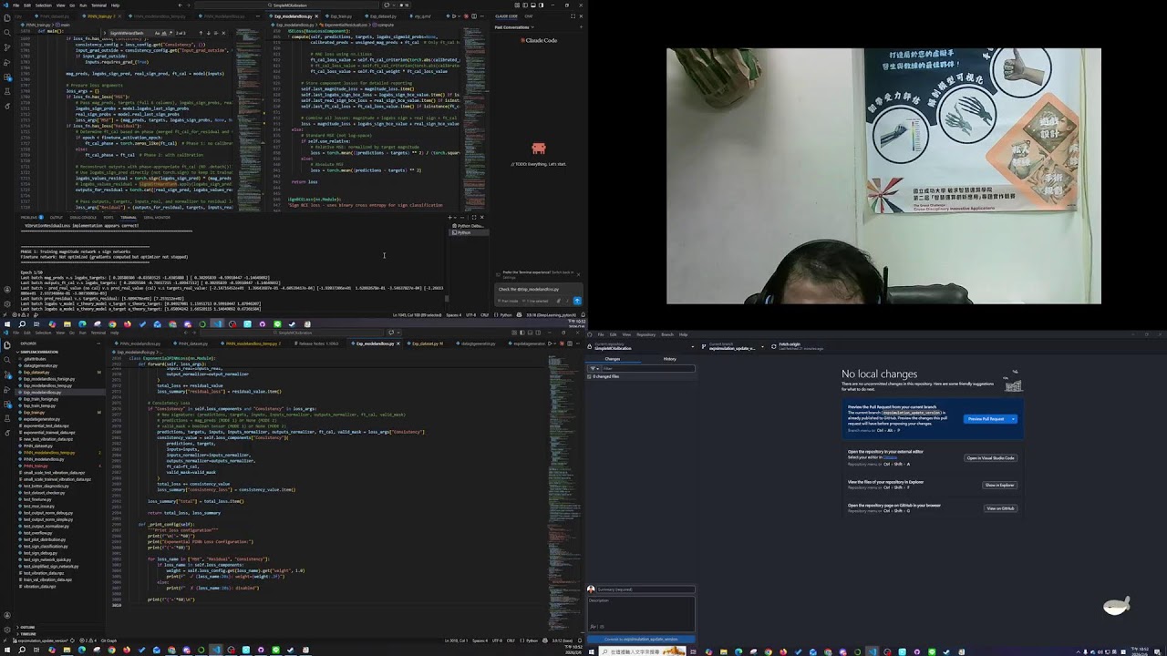Click Open in Visual Studio Code button
The height and width of the screenshot is (656, 1167).
(991, 458)
